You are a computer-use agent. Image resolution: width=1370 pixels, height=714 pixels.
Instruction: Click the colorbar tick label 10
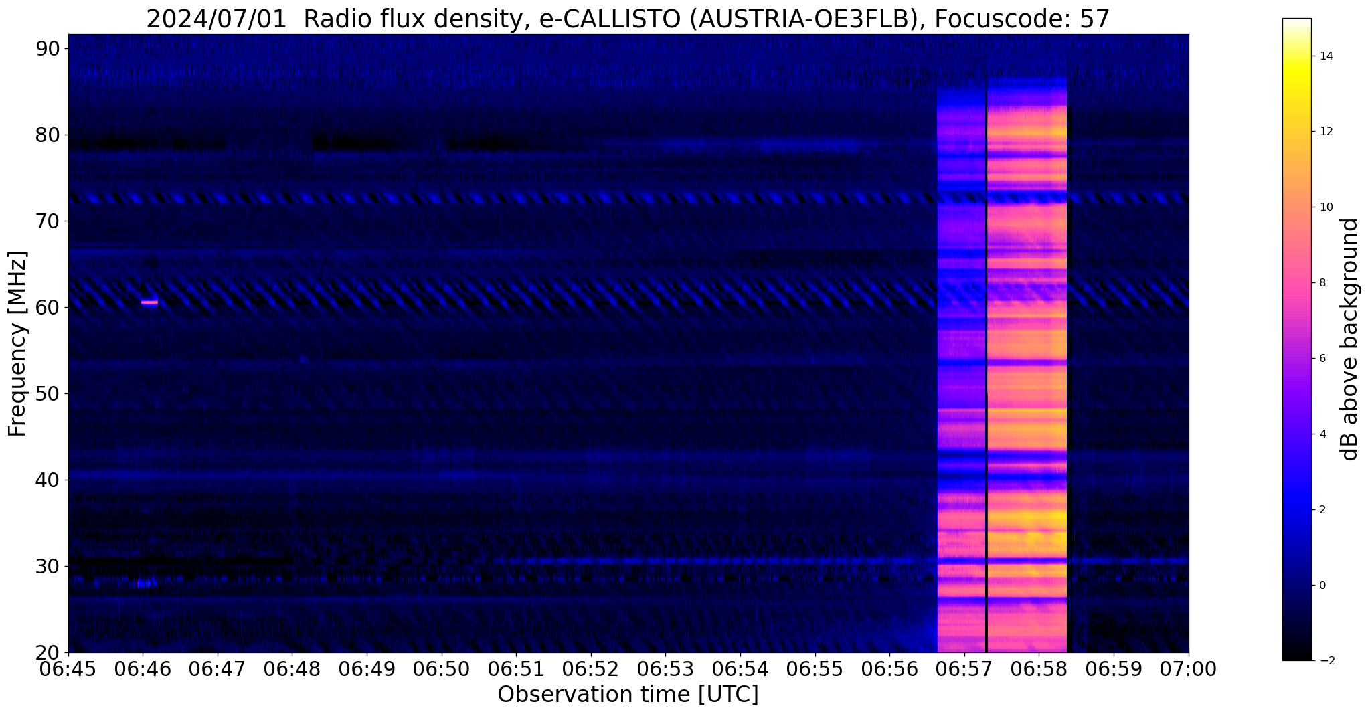(x=1324, y=207)
